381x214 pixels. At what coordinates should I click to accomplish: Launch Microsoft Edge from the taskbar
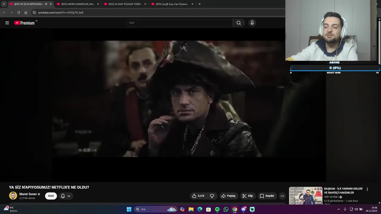pyautogui.click(x=200, y=209)
